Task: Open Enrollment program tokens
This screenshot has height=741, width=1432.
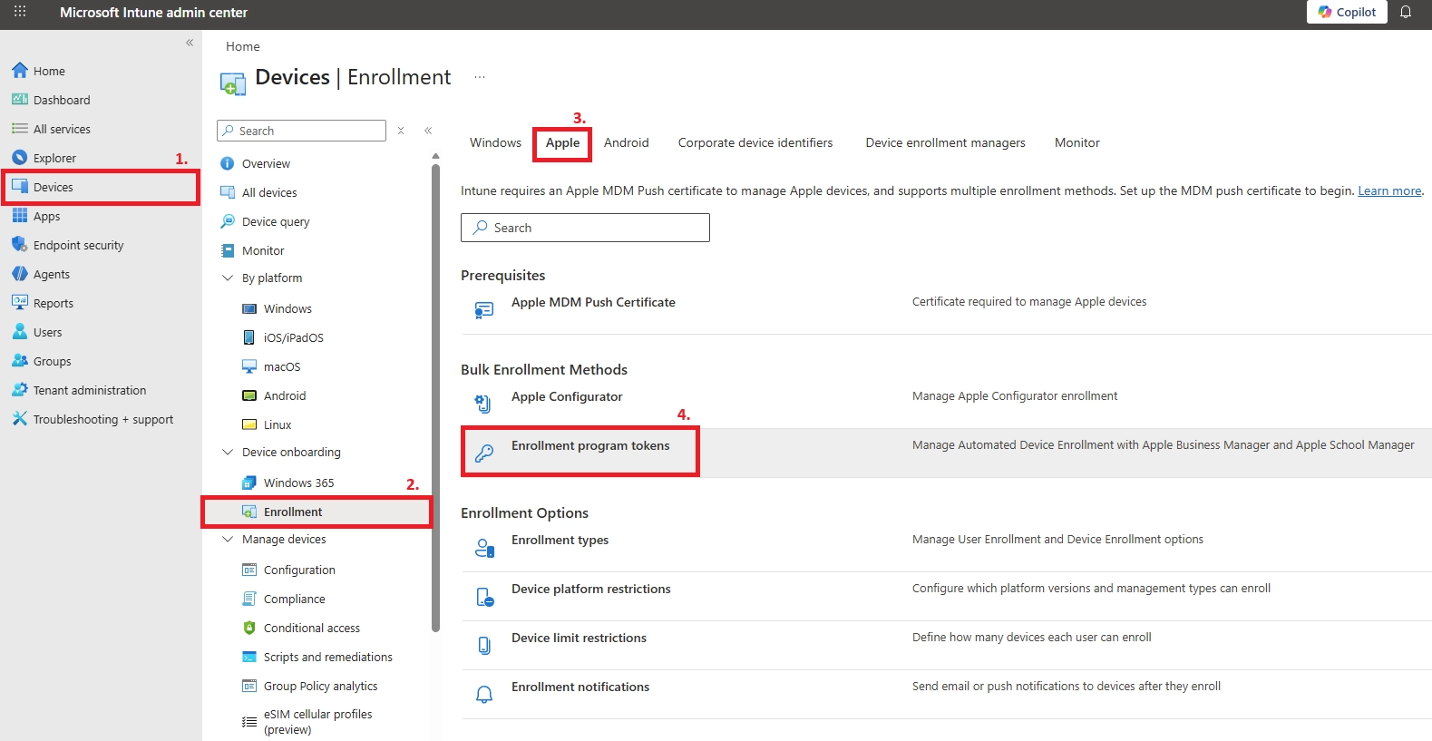Action: coord(590,445)
